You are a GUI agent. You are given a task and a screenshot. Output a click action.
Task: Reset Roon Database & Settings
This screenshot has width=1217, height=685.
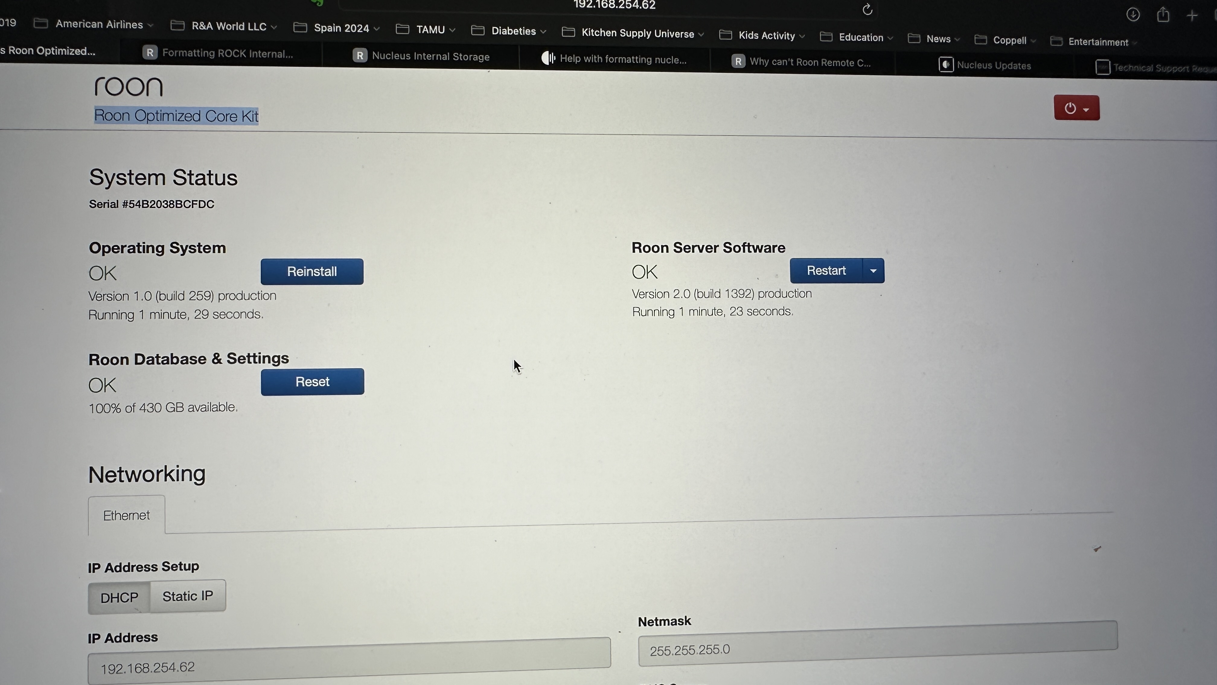(312, 381)
